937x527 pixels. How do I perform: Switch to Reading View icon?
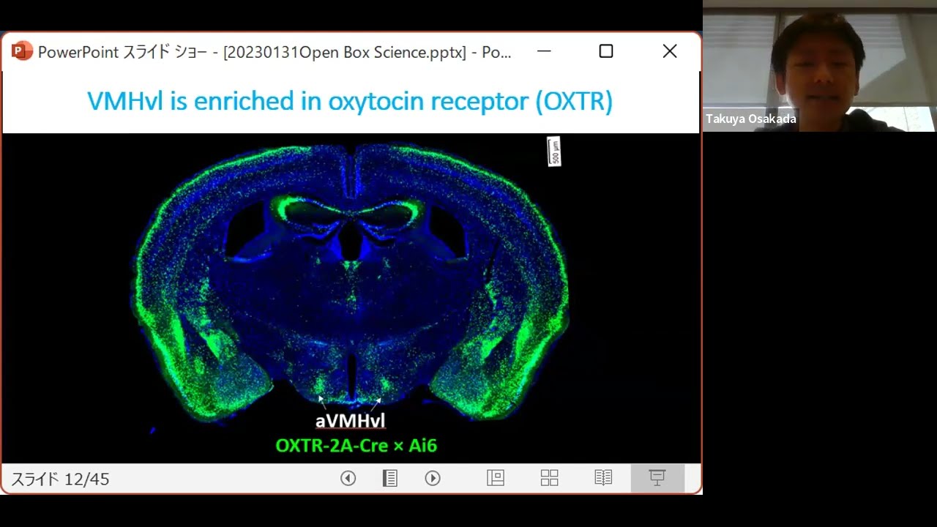[x=603, y=479]
